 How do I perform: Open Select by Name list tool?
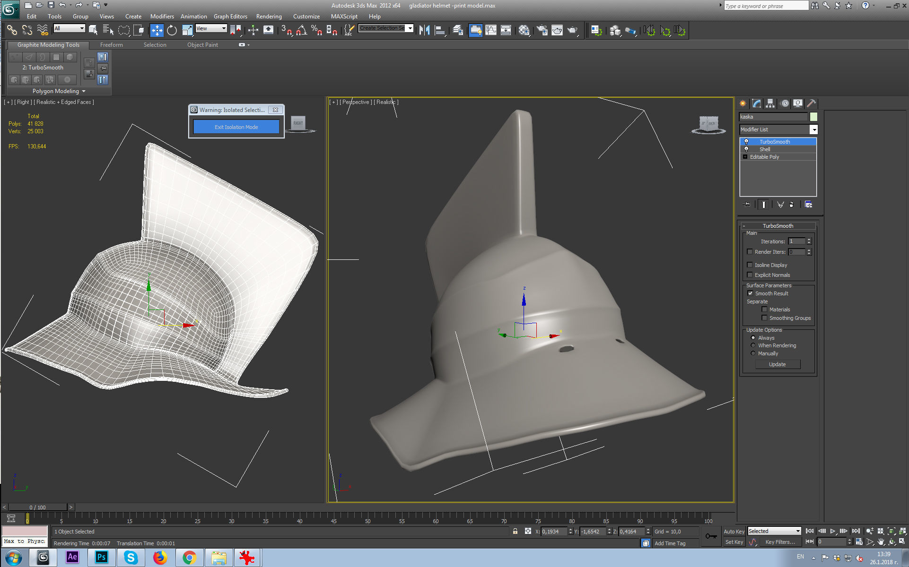tap(108, 30)
